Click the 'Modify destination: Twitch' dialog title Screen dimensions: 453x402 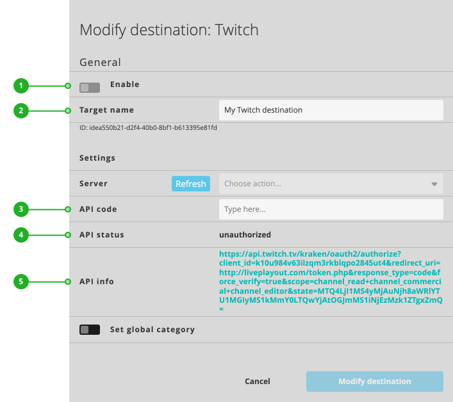pyautogui.click(x=169, y=30)
